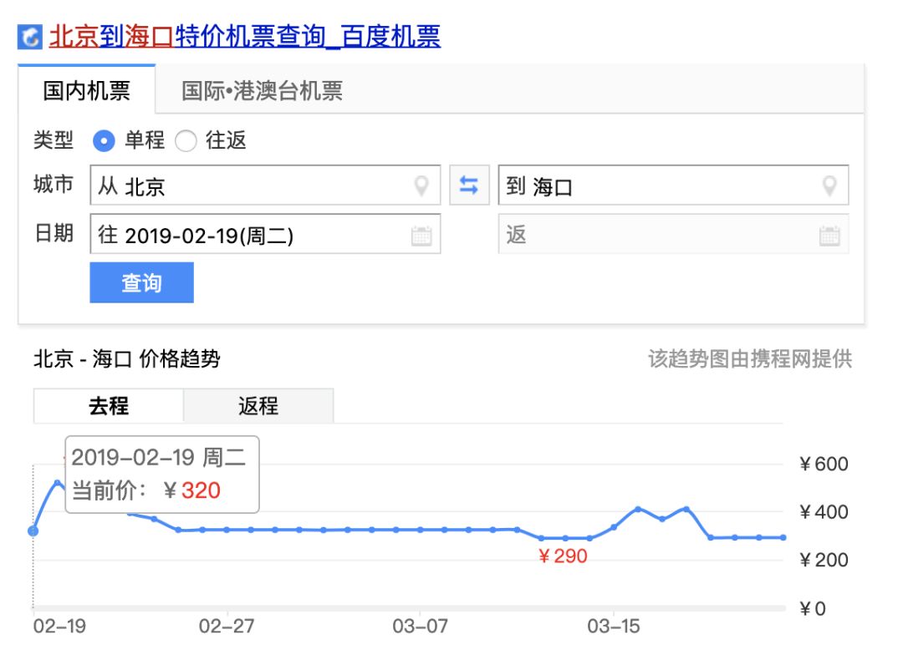The width and height of the screenshot is (903, 650).
Task: Switch to 国际•港澳台机票 tab
Action: pos(263,90)
